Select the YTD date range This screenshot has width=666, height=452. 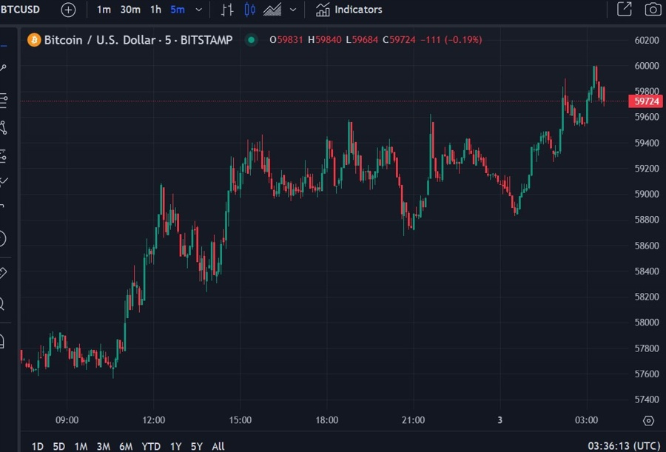coord(151,446)
